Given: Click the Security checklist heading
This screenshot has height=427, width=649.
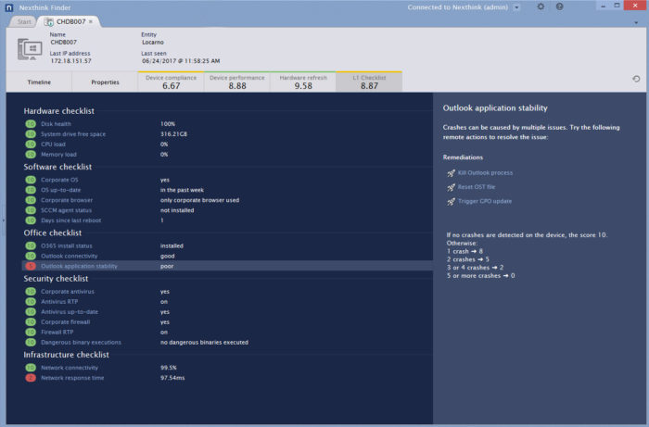Looking at the screenshot, I should click(56, 279).
